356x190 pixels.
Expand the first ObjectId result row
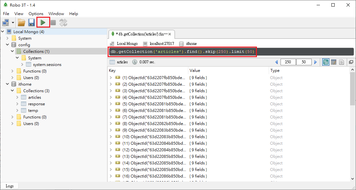coord(111,78)
